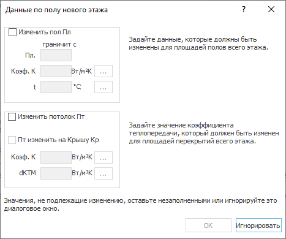Screen dimensions: 286x239
Task: Tick the 'Изменить потолок Пт' checkbox
Action: click(x=12, y=117)
